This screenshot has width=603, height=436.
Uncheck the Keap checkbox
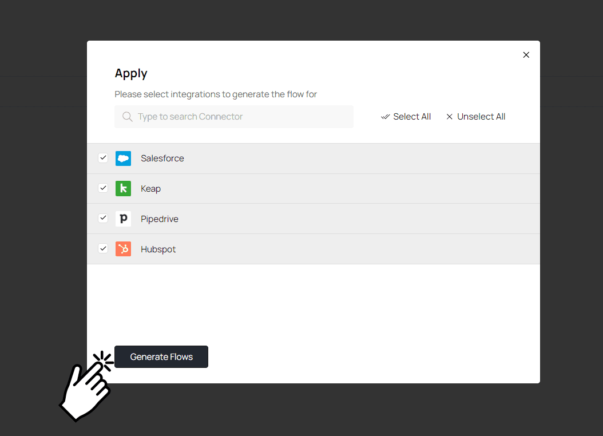pyautogui.click(x=103, y=188)
